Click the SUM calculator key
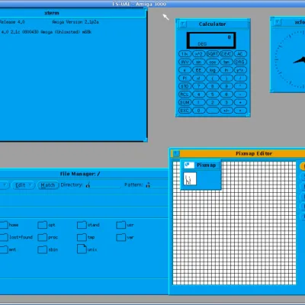 [185, 102]
